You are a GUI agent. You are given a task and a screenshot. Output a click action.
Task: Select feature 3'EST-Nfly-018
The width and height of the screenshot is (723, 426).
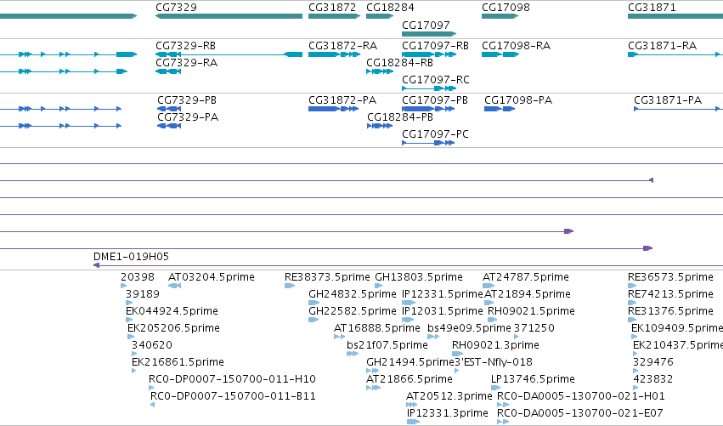457,371
